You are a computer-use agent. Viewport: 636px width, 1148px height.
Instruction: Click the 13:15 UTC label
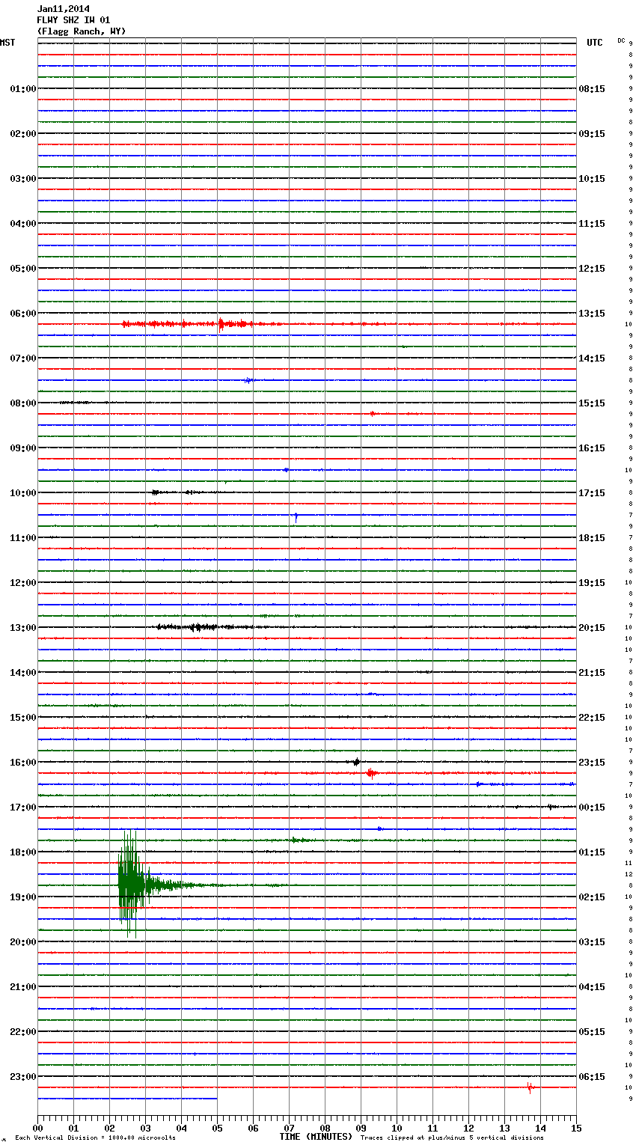coord(592,314)
